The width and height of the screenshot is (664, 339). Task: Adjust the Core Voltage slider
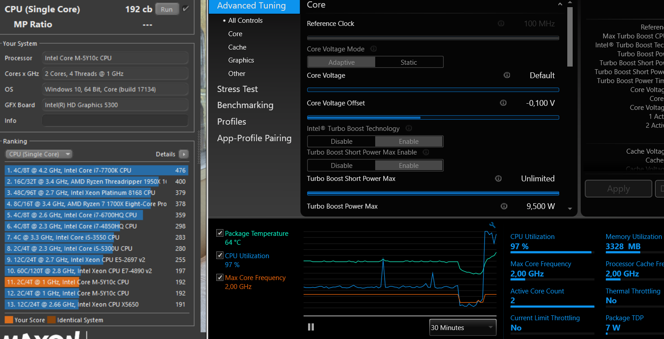[433, 90]
